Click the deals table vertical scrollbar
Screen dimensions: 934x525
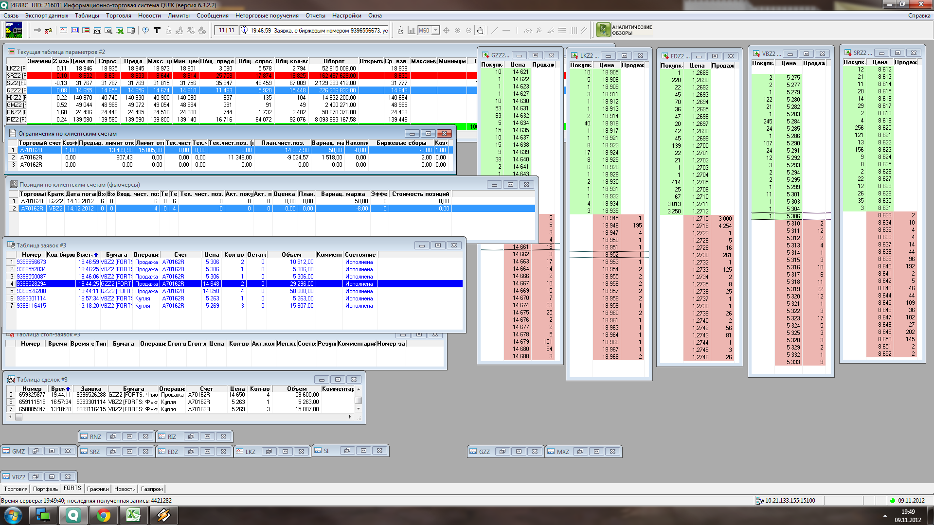(x=359, y=401)
